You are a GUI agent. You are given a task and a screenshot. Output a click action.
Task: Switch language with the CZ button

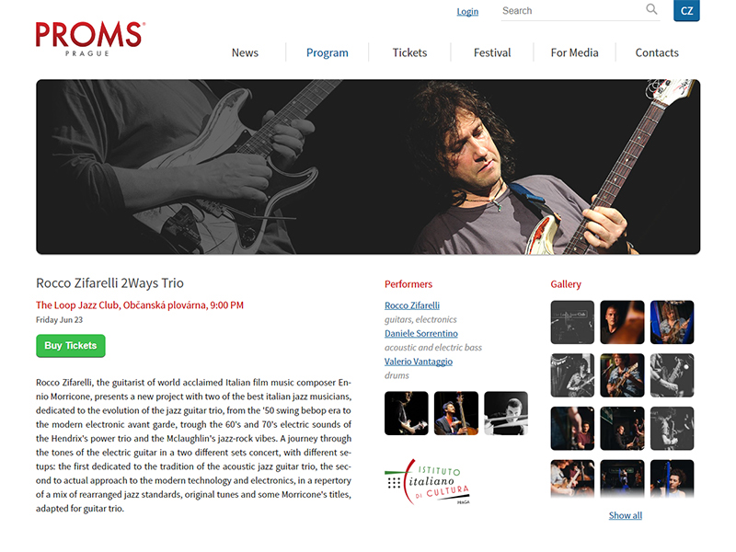(686, 10)
